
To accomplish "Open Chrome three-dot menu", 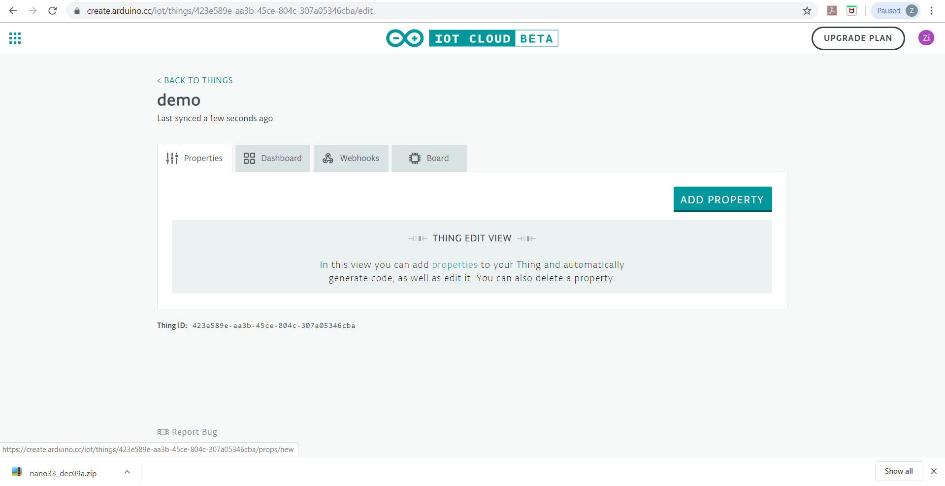I will coord(931,10).
